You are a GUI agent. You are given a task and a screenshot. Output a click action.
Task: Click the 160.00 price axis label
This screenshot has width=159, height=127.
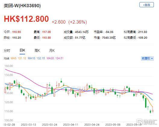9,66
